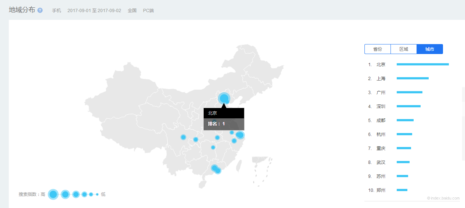The image size is (465, 208).
Task: Select the Chengdu bubble on the map
Action: [183, 137]
